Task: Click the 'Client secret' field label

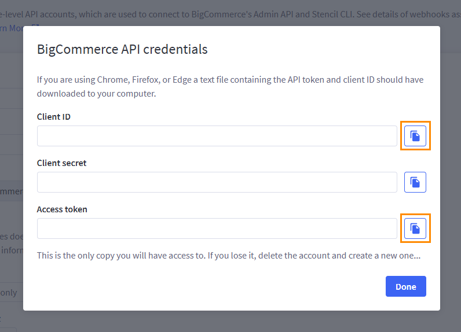Action: (61, 163)
